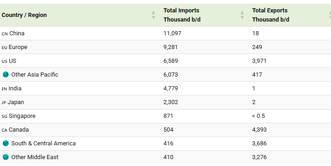Click globe icon beside Other Asia Pacific
This screenshot has width=331, height=166.
click(x=6, y=75)
